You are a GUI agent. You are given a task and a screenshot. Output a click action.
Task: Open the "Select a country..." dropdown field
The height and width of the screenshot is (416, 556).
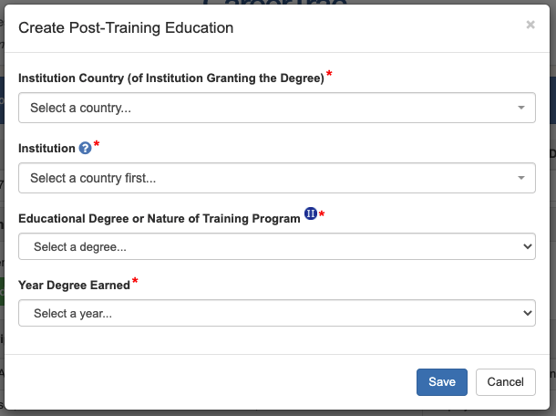pyautogui.click(x=264, y=108)
